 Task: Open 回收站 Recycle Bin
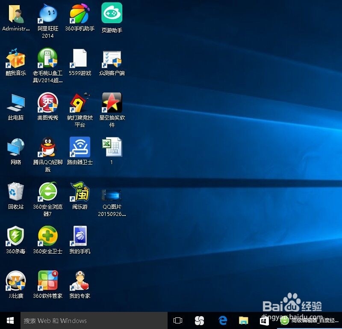coord(16,191)
